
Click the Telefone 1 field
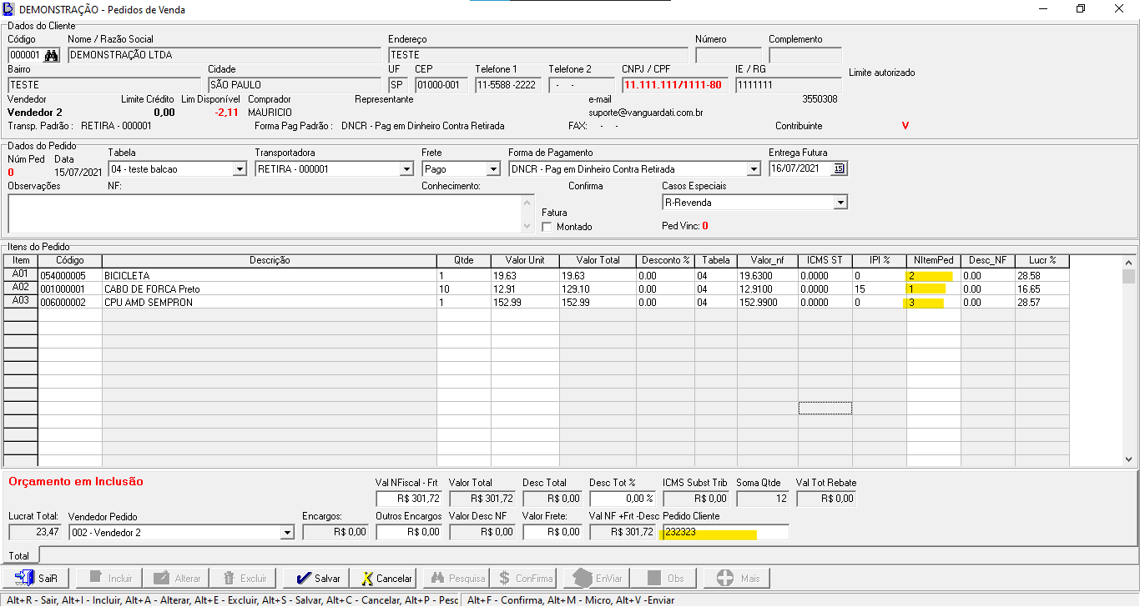pyautogui.click(x=508, y=85)
